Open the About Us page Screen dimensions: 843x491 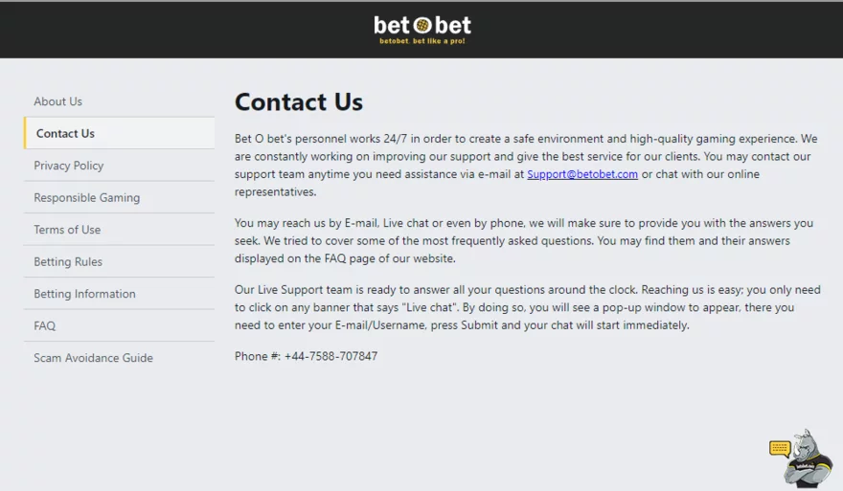tap(58, 101)
